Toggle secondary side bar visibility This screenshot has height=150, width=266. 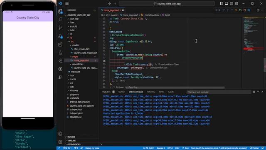click(232, 3)
